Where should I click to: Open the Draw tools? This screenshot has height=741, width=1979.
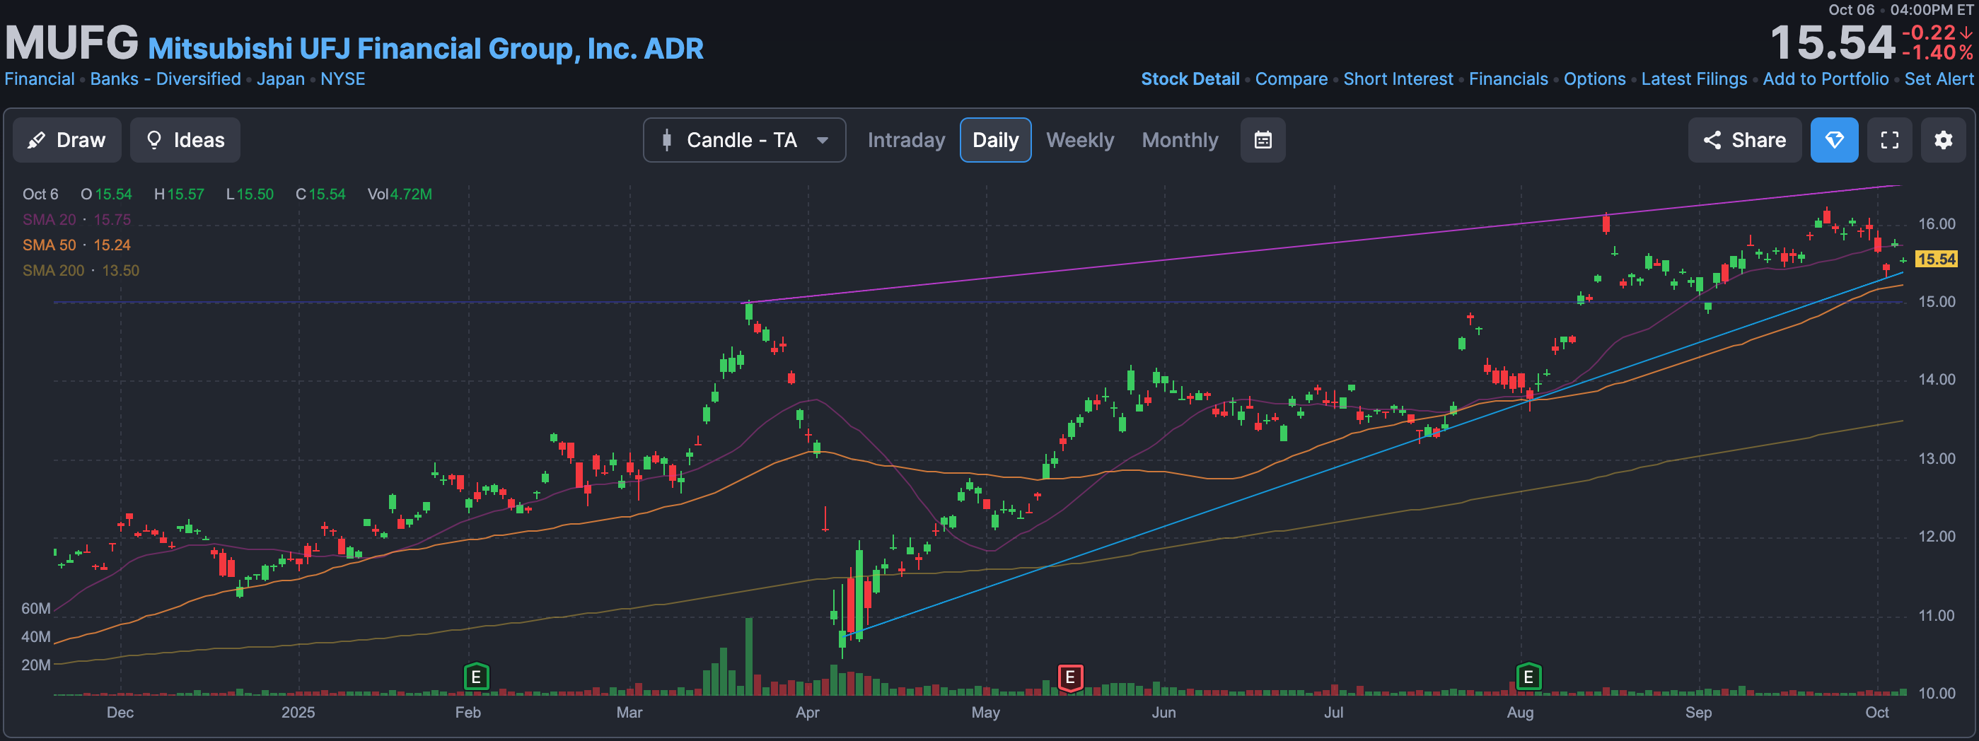66,140
